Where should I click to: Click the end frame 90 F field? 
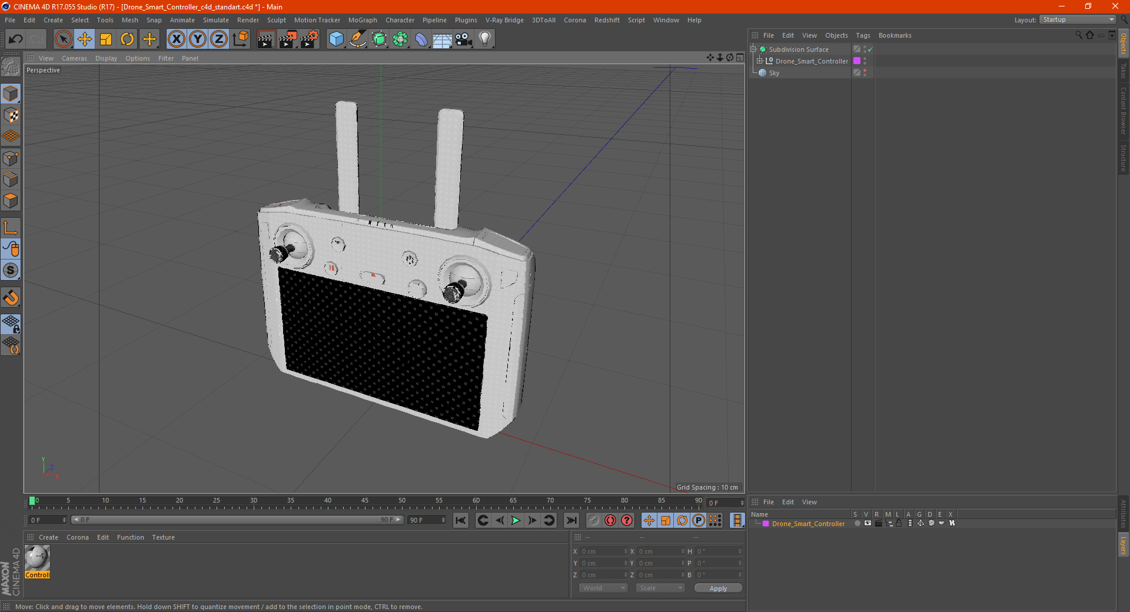point(427,520)
